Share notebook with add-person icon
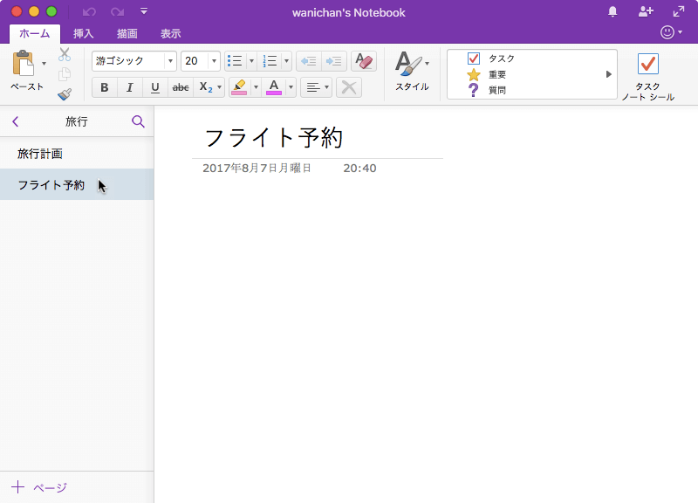 (646, 12)
